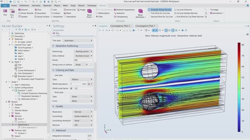Add an Arrow Volume plot
This screenshot has width=250, height=140.
[x=26, y=13]
